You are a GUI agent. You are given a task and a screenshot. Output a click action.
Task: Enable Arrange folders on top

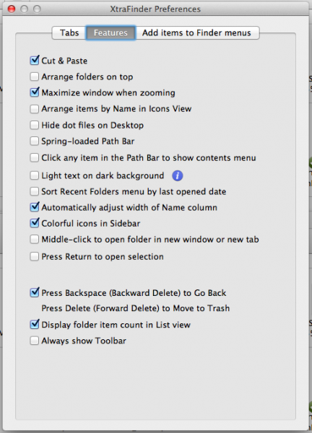tap(34, 76)
